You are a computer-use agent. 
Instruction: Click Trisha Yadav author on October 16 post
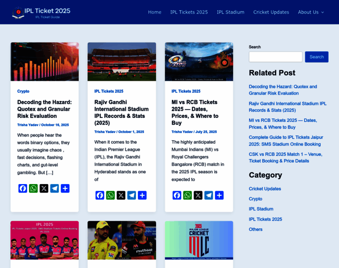(28, 125)
